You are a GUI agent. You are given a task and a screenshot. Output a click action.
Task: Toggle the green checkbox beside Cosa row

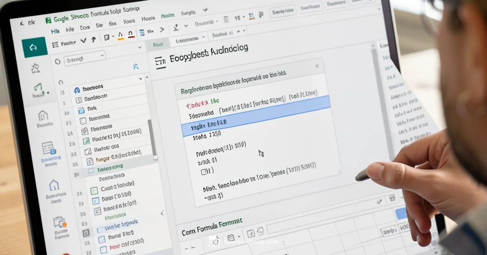coord(94,190)
